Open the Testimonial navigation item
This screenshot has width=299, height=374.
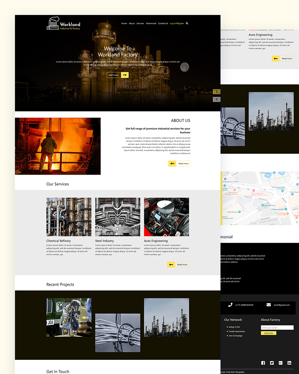click(x=151, y=23)
